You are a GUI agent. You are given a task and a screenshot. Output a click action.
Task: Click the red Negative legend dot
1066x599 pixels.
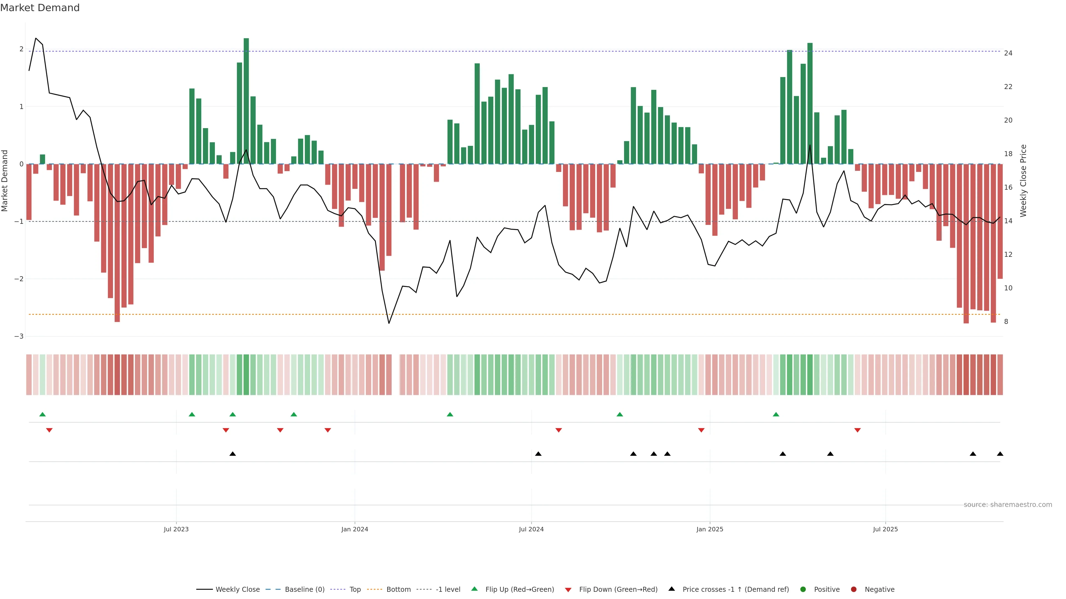[x=854, y=589]
